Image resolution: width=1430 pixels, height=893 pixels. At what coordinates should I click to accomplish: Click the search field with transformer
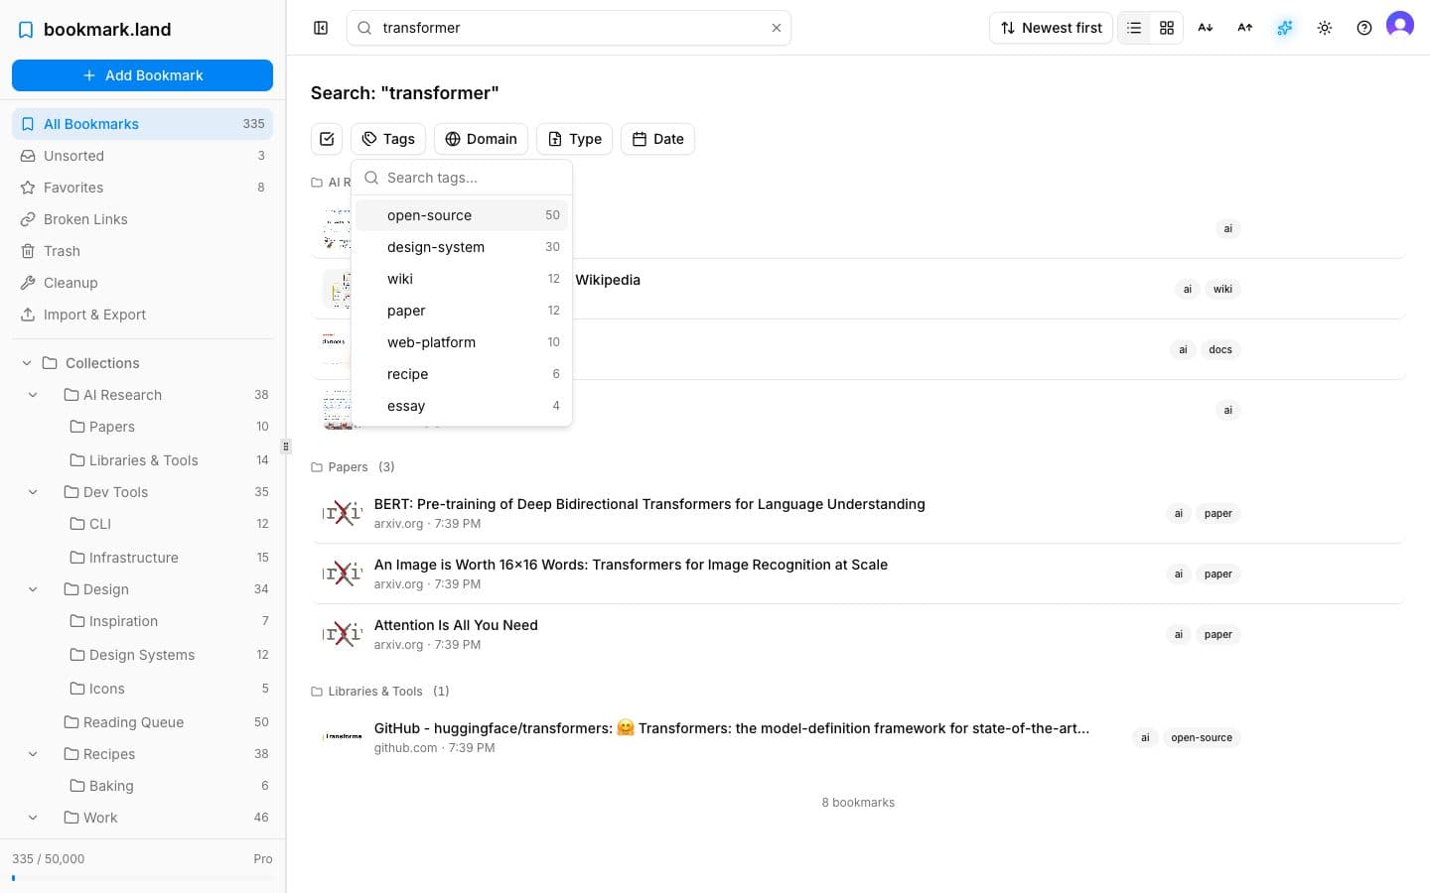pyautogui.click(x=568, y=28)
